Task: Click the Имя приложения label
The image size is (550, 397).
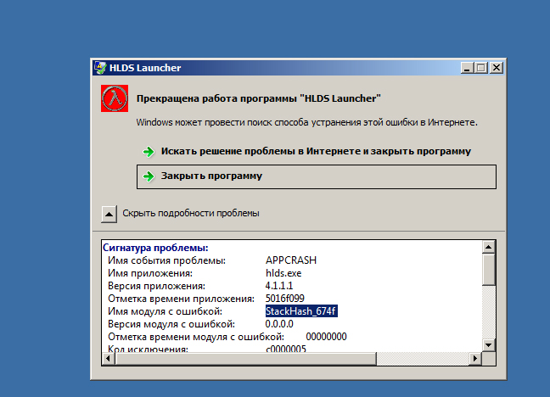Action: [x=150, y=273]
